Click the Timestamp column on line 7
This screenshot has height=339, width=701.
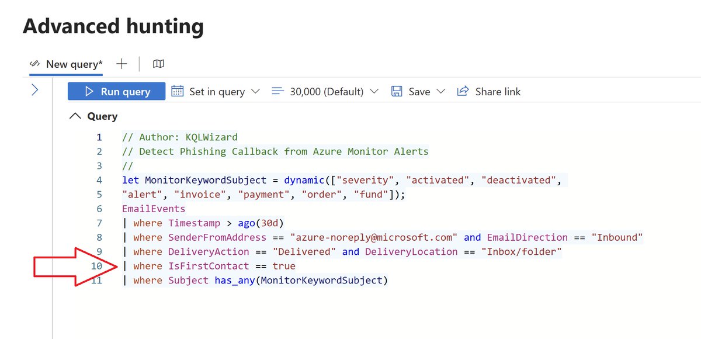coord(194,223)
